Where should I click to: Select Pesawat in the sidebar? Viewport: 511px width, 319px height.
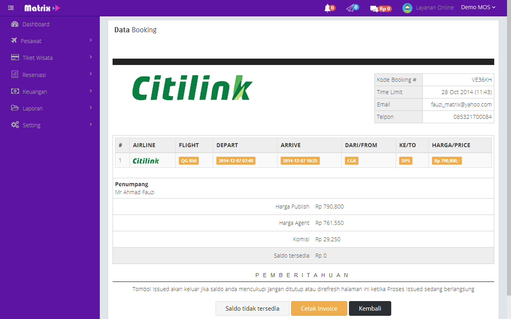coord(31,41)
